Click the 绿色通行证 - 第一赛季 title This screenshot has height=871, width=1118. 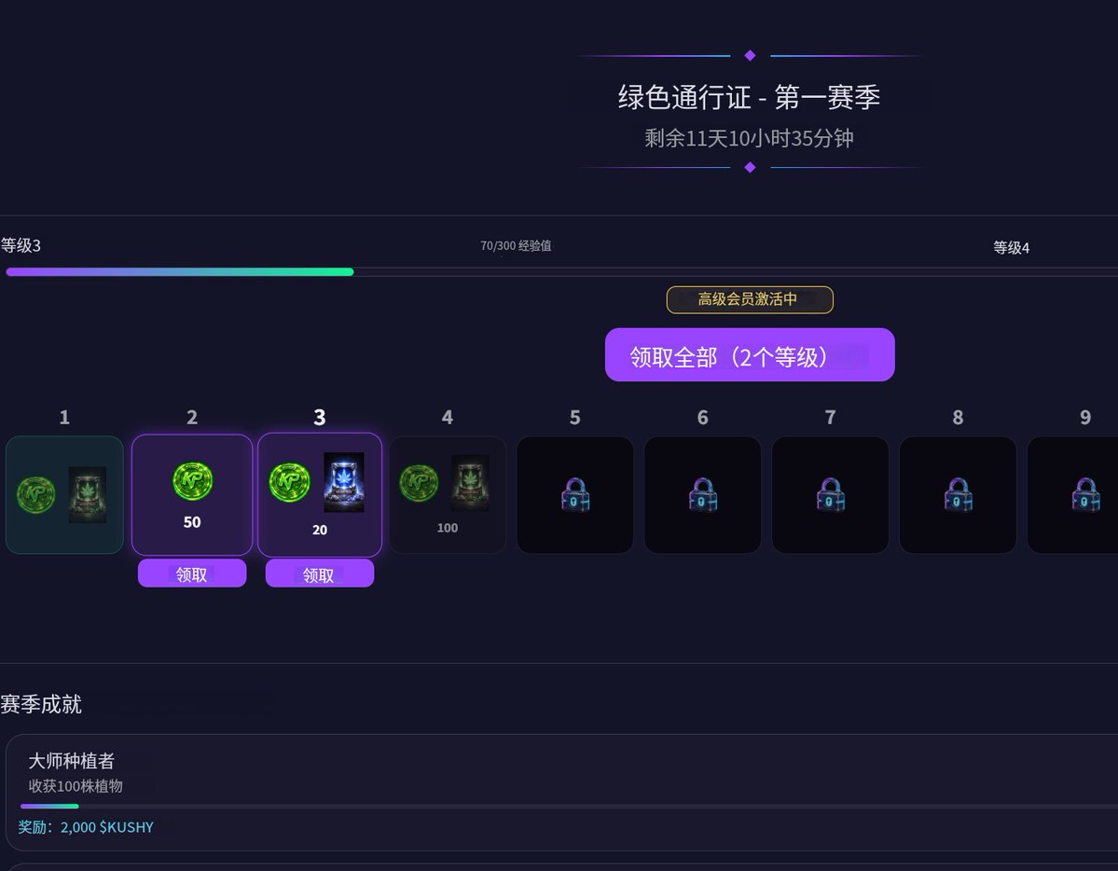tap(750, 97)
